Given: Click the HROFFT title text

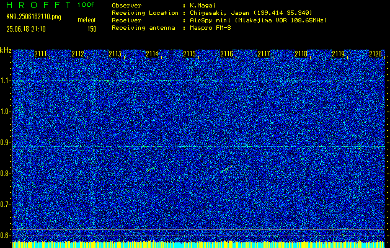Looking at the screenshot, I should [x=38, y=5].
